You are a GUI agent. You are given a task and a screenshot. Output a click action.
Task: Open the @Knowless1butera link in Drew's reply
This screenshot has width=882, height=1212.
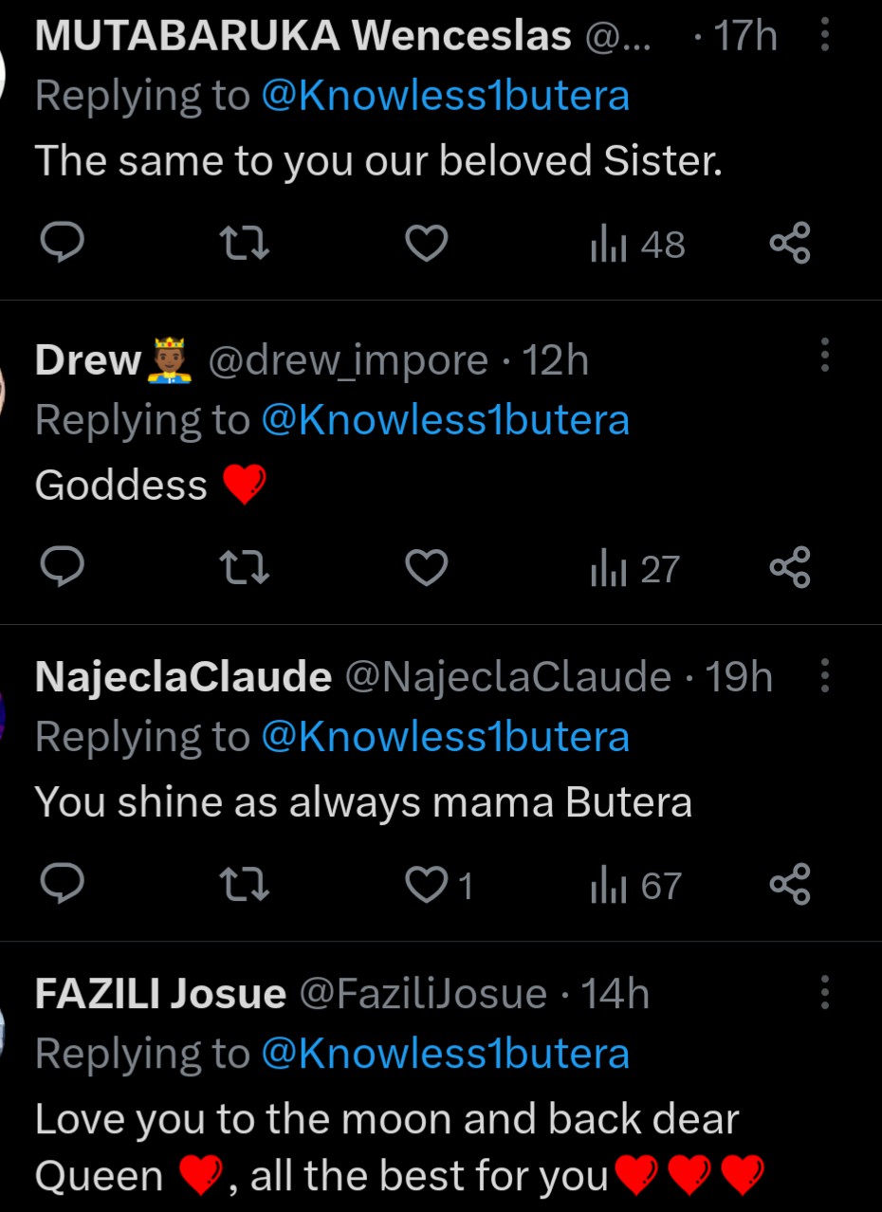coord(445,420)
